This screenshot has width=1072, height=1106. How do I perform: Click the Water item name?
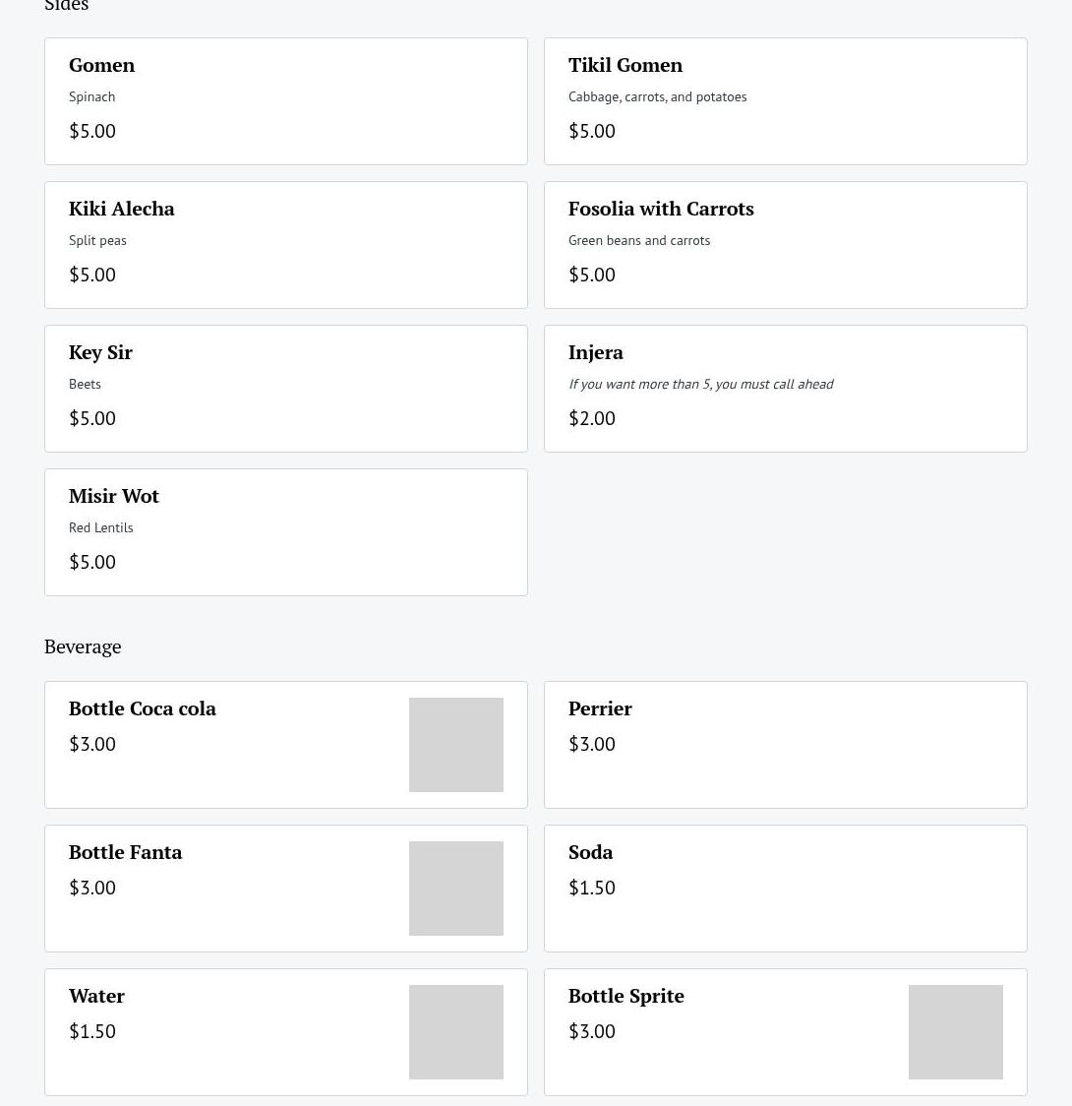click(96, 996)
